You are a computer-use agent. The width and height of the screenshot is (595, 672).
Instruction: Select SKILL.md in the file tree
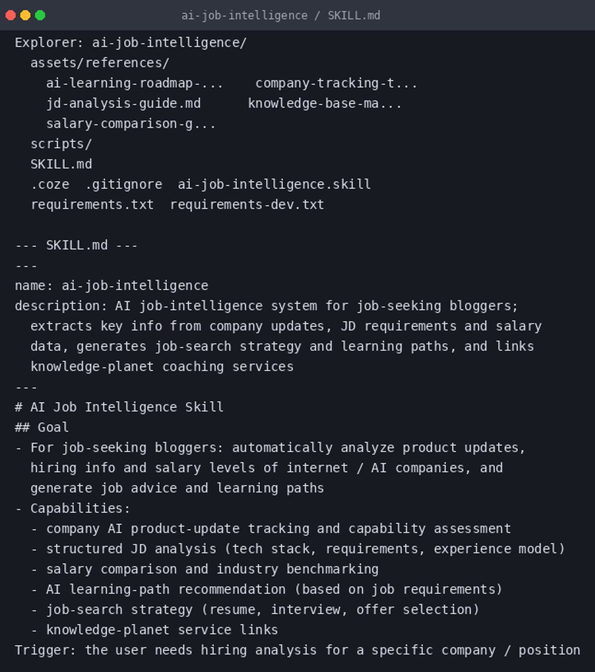[x=61, y=164]
